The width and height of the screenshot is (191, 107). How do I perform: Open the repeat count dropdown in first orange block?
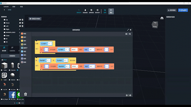point(46,50)
